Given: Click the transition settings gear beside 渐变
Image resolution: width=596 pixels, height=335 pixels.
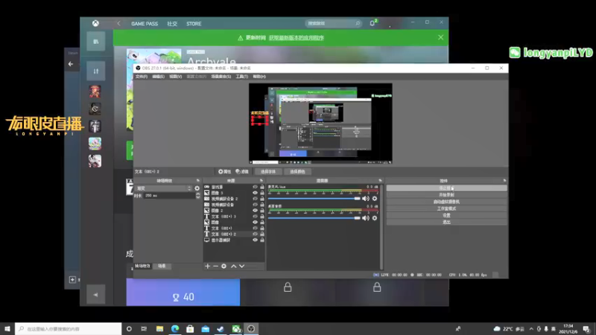Looking at the screenshot, I should (x=197, y=188).
